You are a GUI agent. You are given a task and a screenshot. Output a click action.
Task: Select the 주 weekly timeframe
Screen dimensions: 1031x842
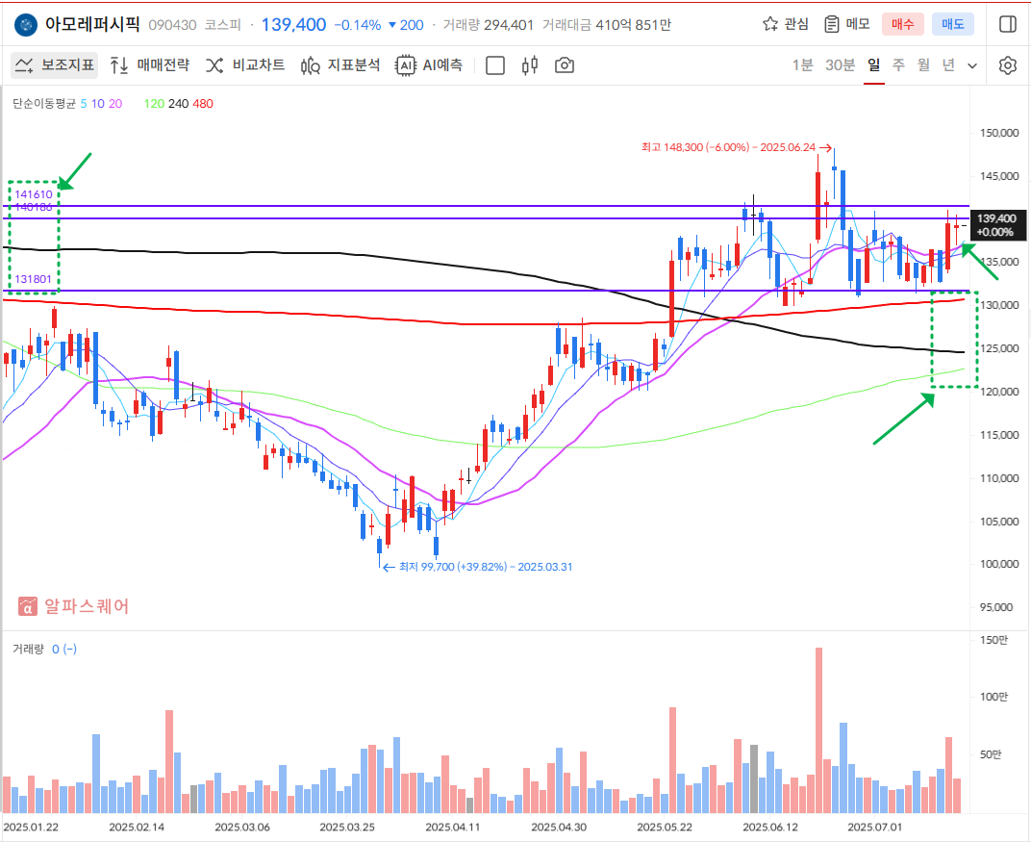click(x=899, y=65)
